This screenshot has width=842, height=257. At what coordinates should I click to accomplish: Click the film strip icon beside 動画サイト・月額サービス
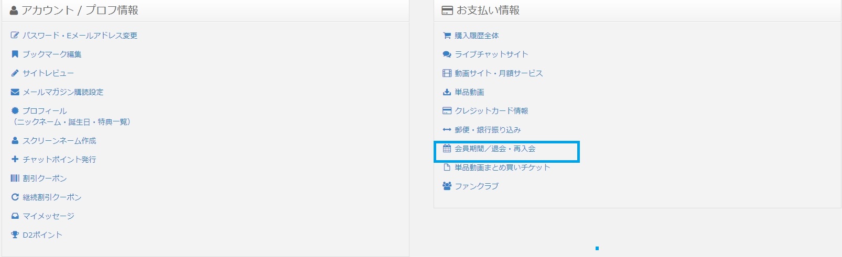[447, 73]
